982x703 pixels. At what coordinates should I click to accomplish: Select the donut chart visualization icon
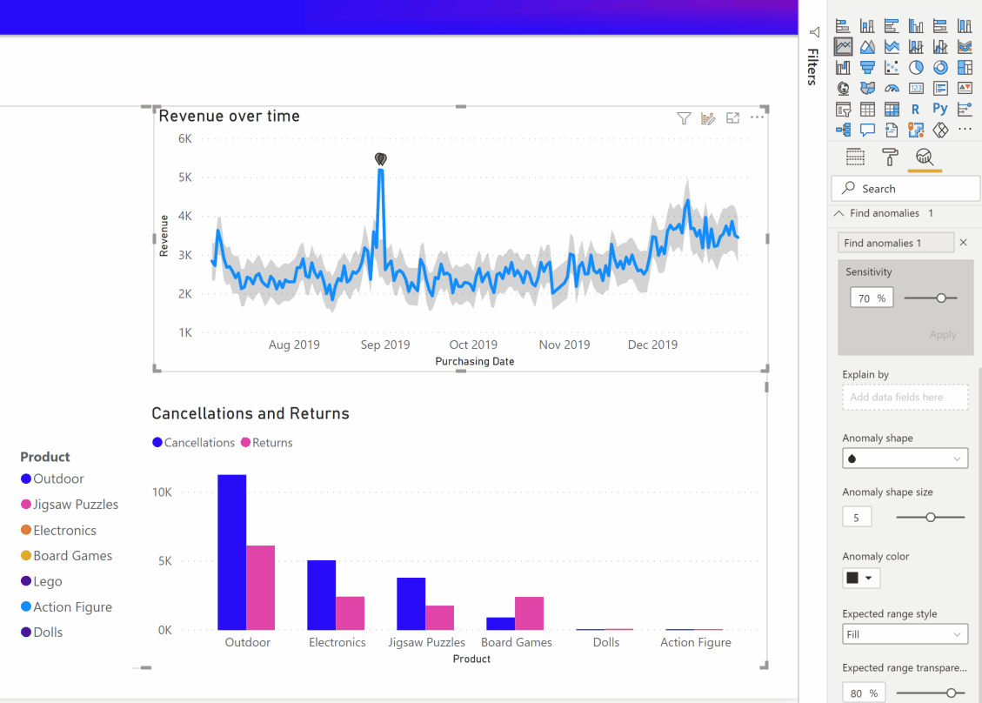click(940, 68)
